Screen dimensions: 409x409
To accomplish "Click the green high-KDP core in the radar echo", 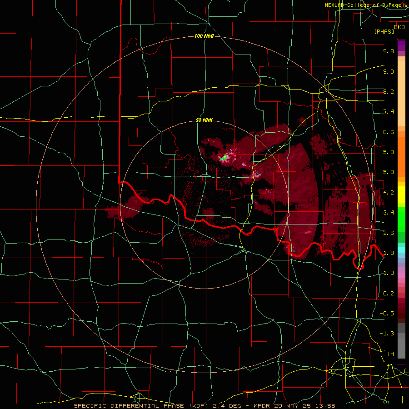I will pyautogui.click(x=224, y=158).
